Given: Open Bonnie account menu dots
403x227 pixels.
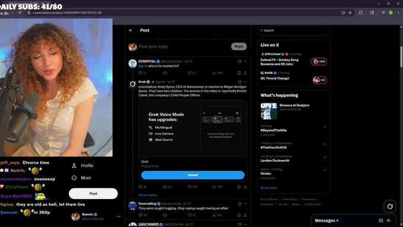Looking at the screenshot, I should click(119, 217).
